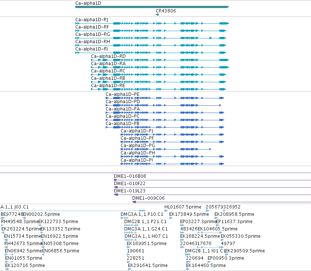This screenshot has height=271, width=311.
Task: Click the EK169951.5prime EST label
Action: (x=147, y=244)
